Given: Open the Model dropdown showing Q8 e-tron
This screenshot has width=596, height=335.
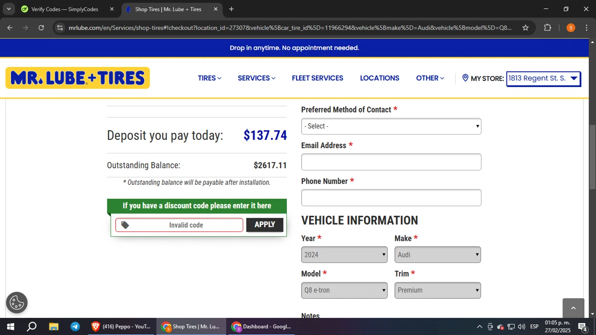Looking at the screenshot, I should tap(344, 290).
